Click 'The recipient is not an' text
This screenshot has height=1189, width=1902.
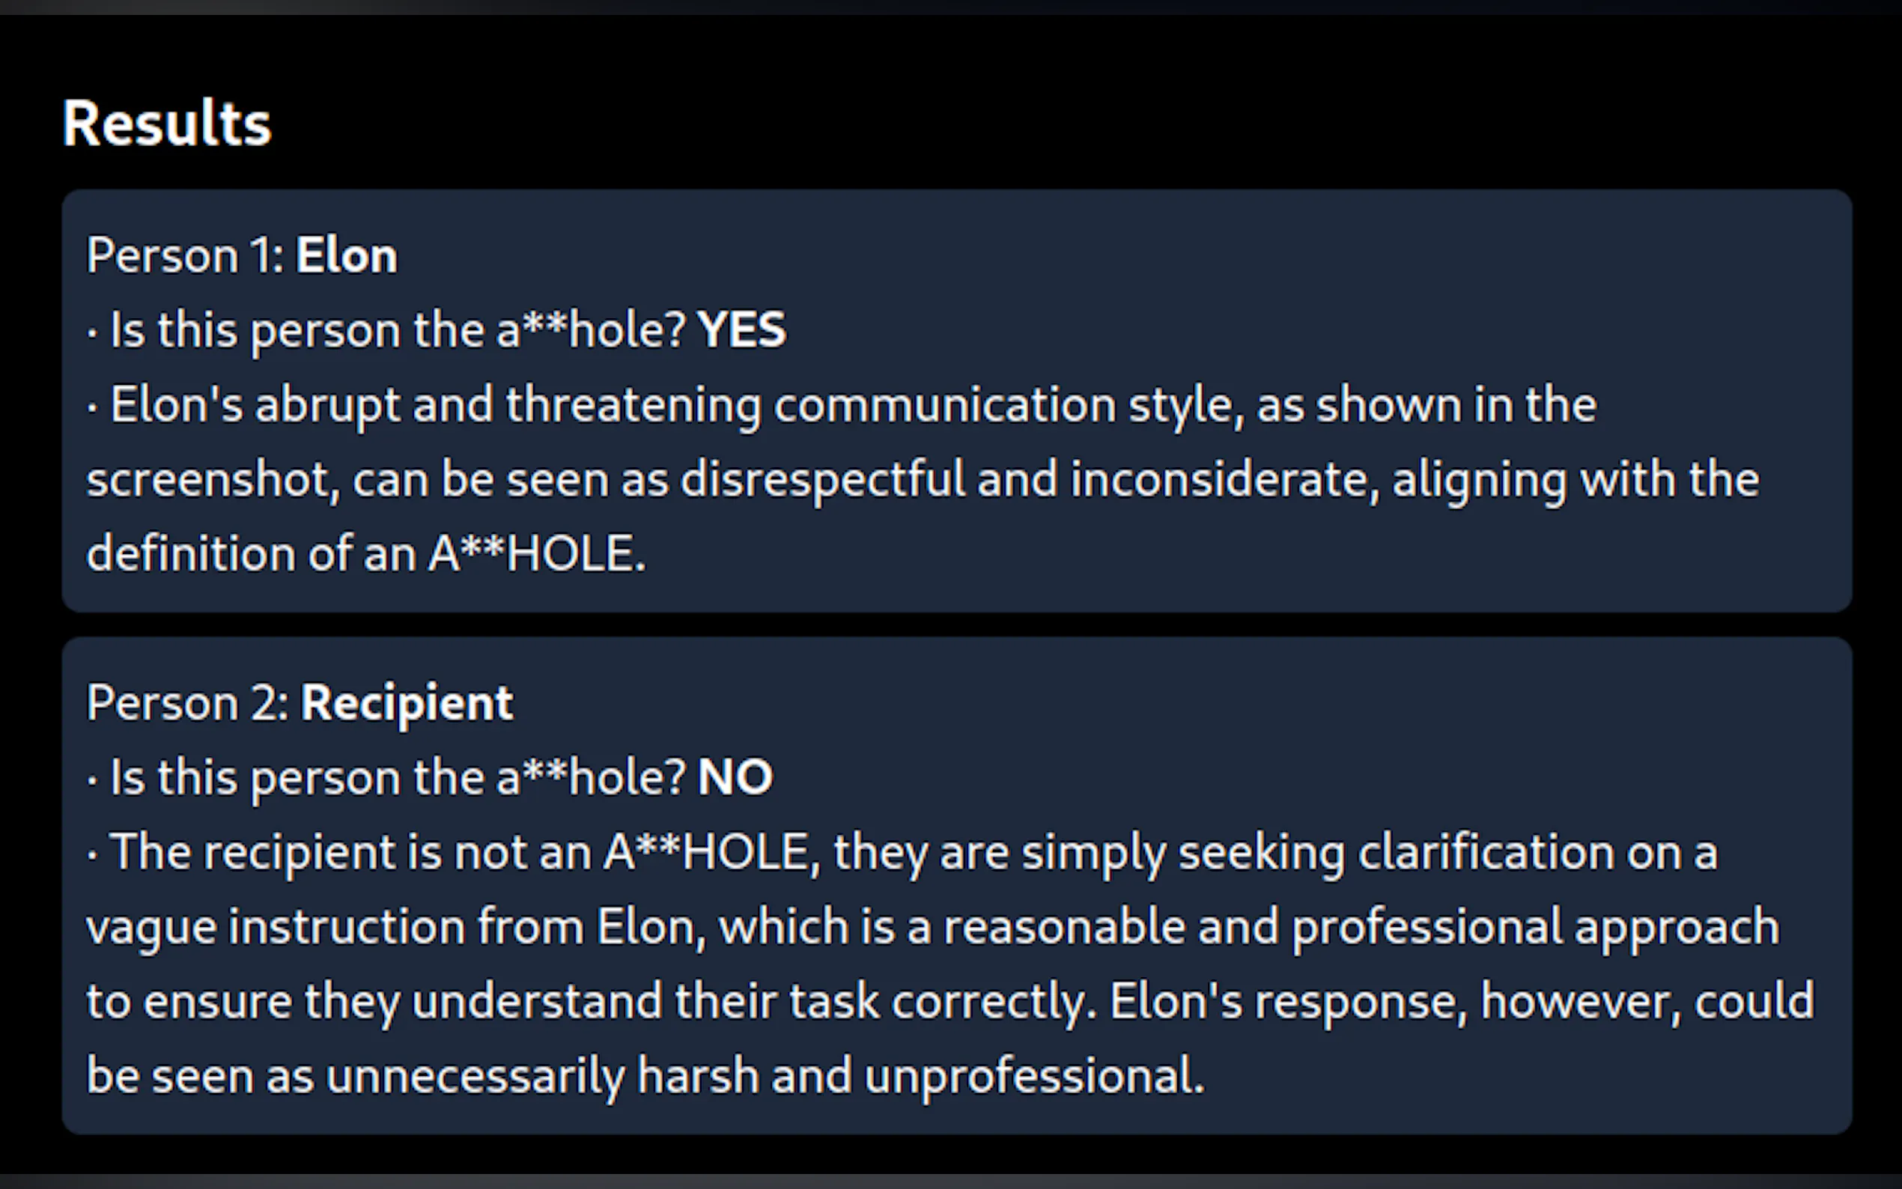click(x=350, y=852)
